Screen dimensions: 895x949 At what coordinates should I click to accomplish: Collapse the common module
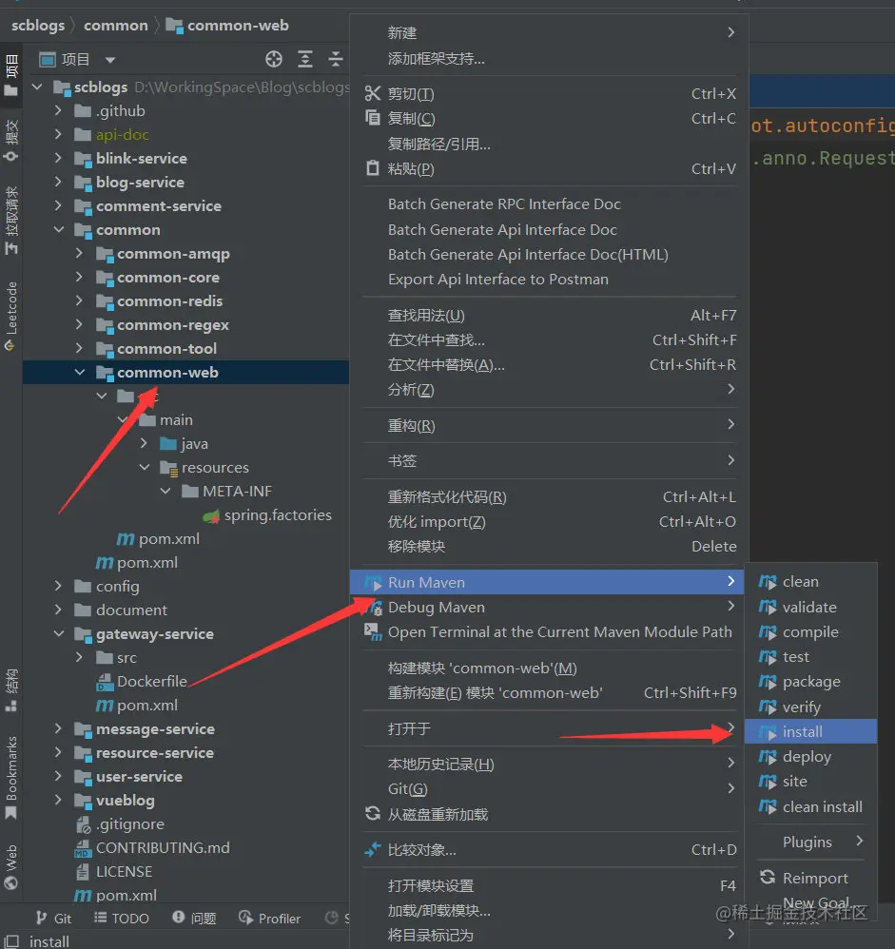click(59, 229)
